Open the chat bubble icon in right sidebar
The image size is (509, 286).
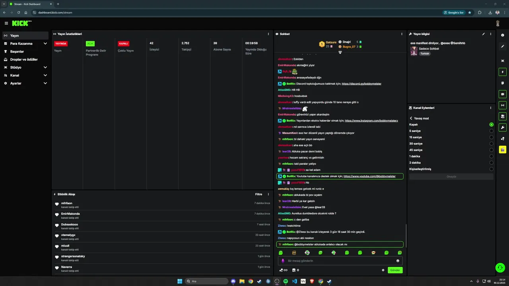click(x=503, y=95)
